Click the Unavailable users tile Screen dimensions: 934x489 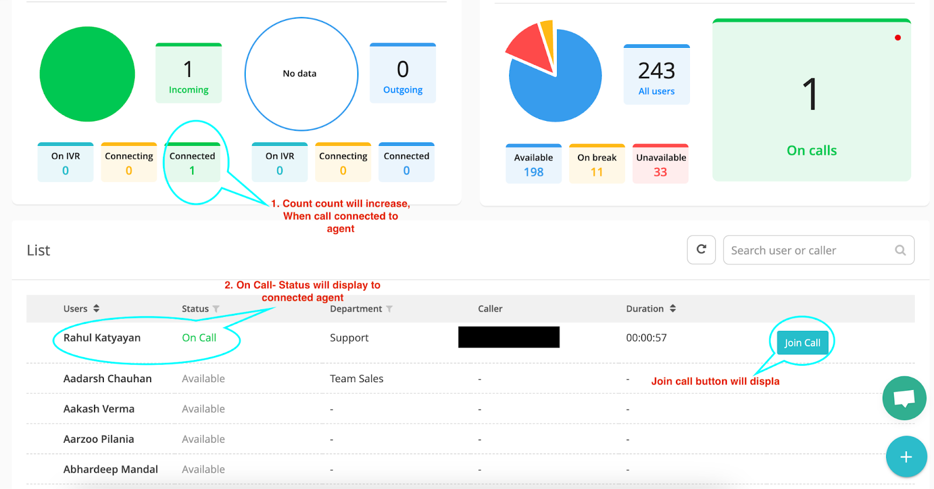660,164
